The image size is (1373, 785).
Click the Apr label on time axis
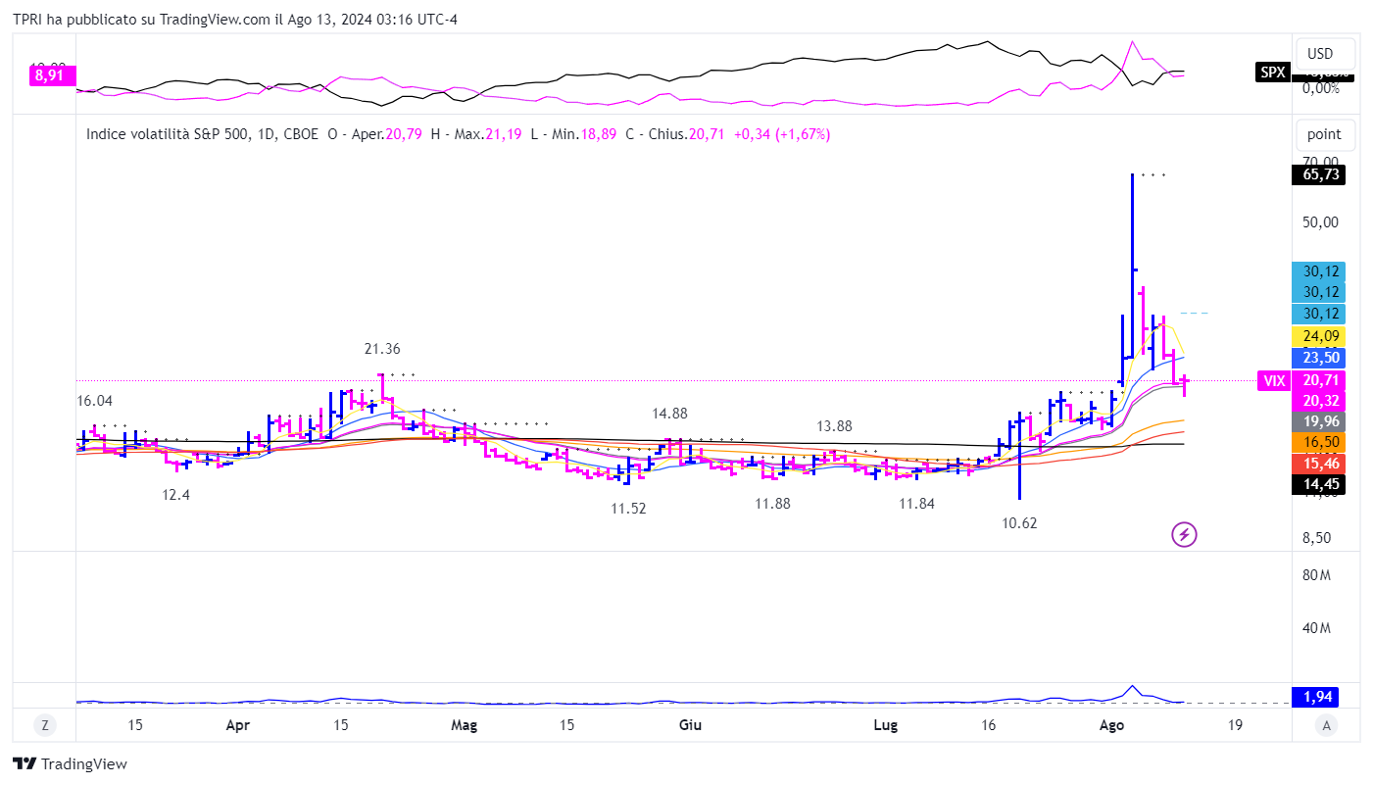[237, 726]
